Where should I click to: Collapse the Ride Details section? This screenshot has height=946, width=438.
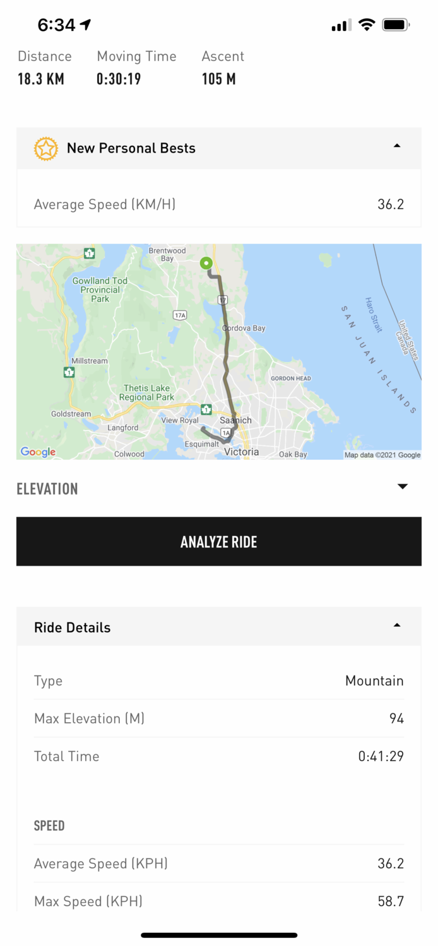coord(396,626)
